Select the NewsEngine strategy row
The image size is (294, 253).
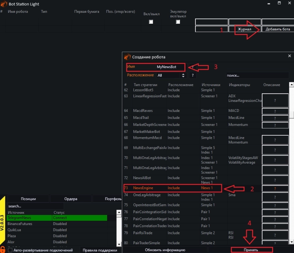tap(173, 188)
